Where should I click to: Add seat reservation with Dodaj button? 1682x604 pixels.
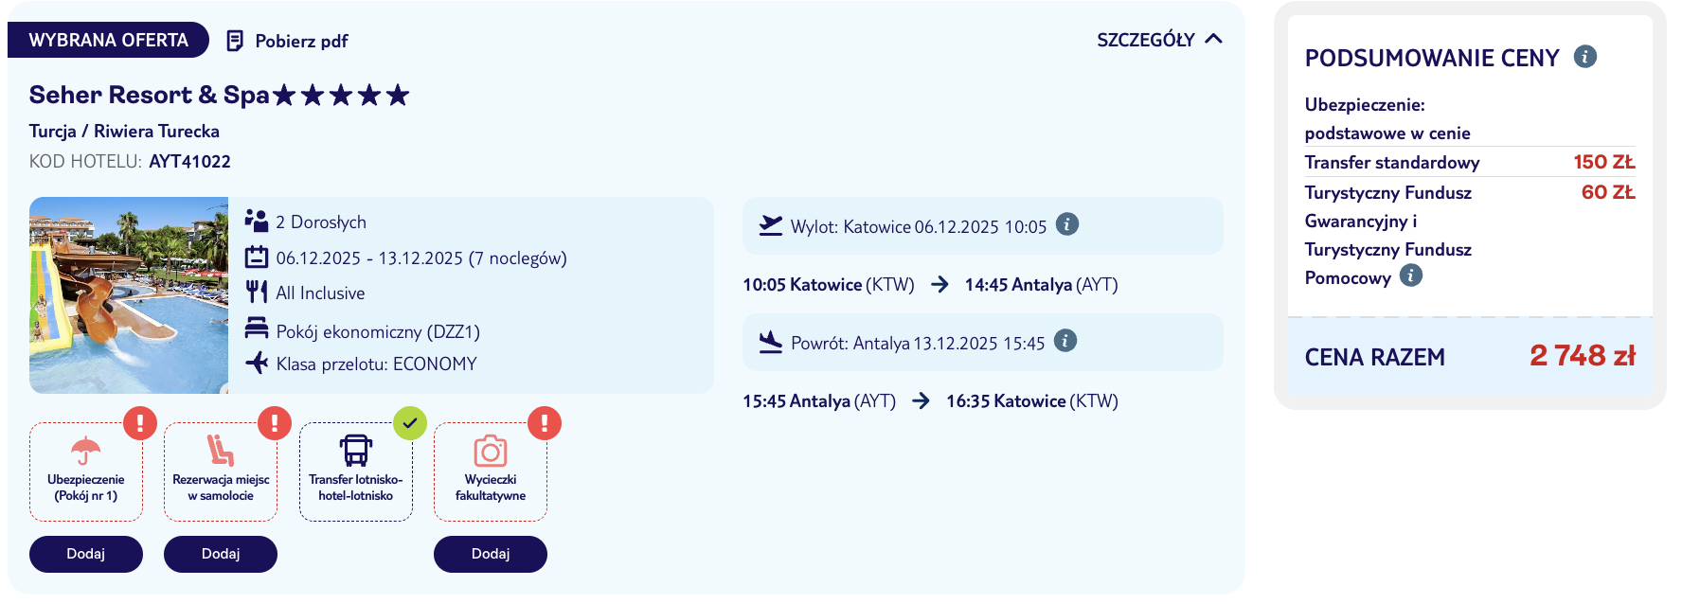click(x=221, y=554)
